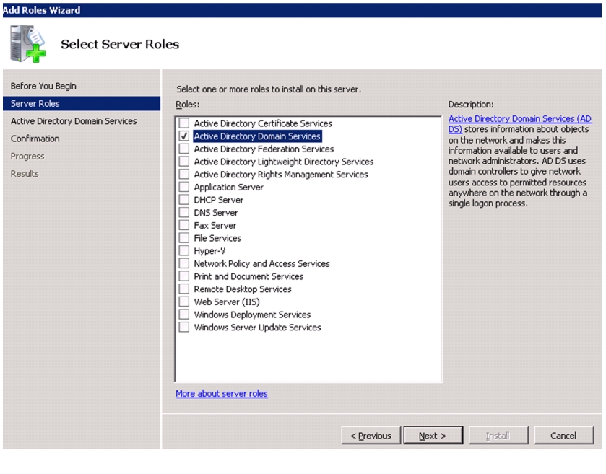
Task: Enable Network Policy and Access Services
Action: click(x=184, y=263)
